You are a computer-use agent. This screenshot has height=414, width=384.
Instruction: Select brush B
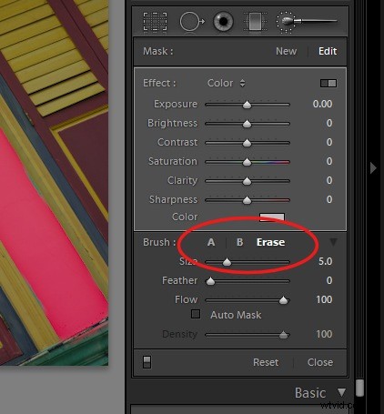(x=239, y=242)
